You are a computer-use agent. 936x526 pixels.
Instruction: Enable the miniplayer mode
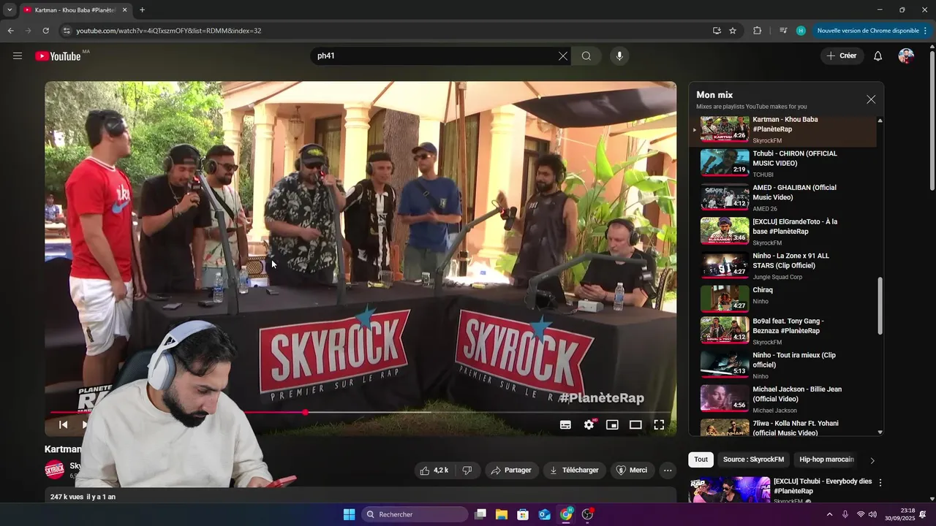pos(612,424)
